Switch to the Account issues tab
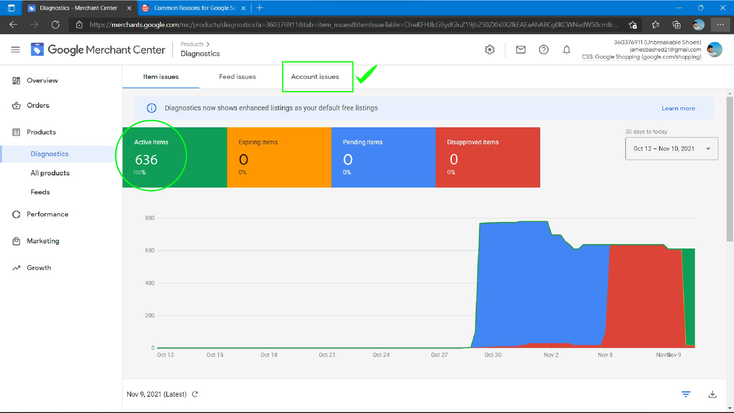Screen dimensions: 734x413 [315, 77]
